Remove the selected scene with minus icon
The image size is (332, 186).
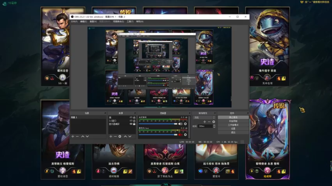point(77,136)
